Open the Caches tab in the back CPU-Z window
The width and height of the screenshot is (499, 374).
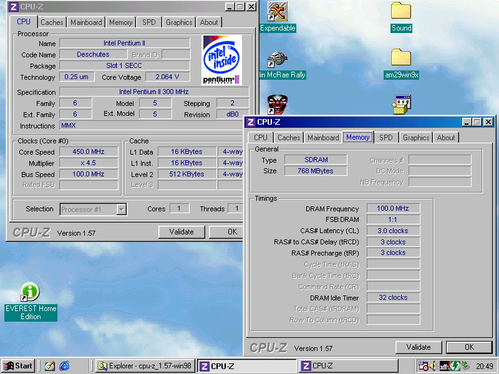click(x=52, y=22)
